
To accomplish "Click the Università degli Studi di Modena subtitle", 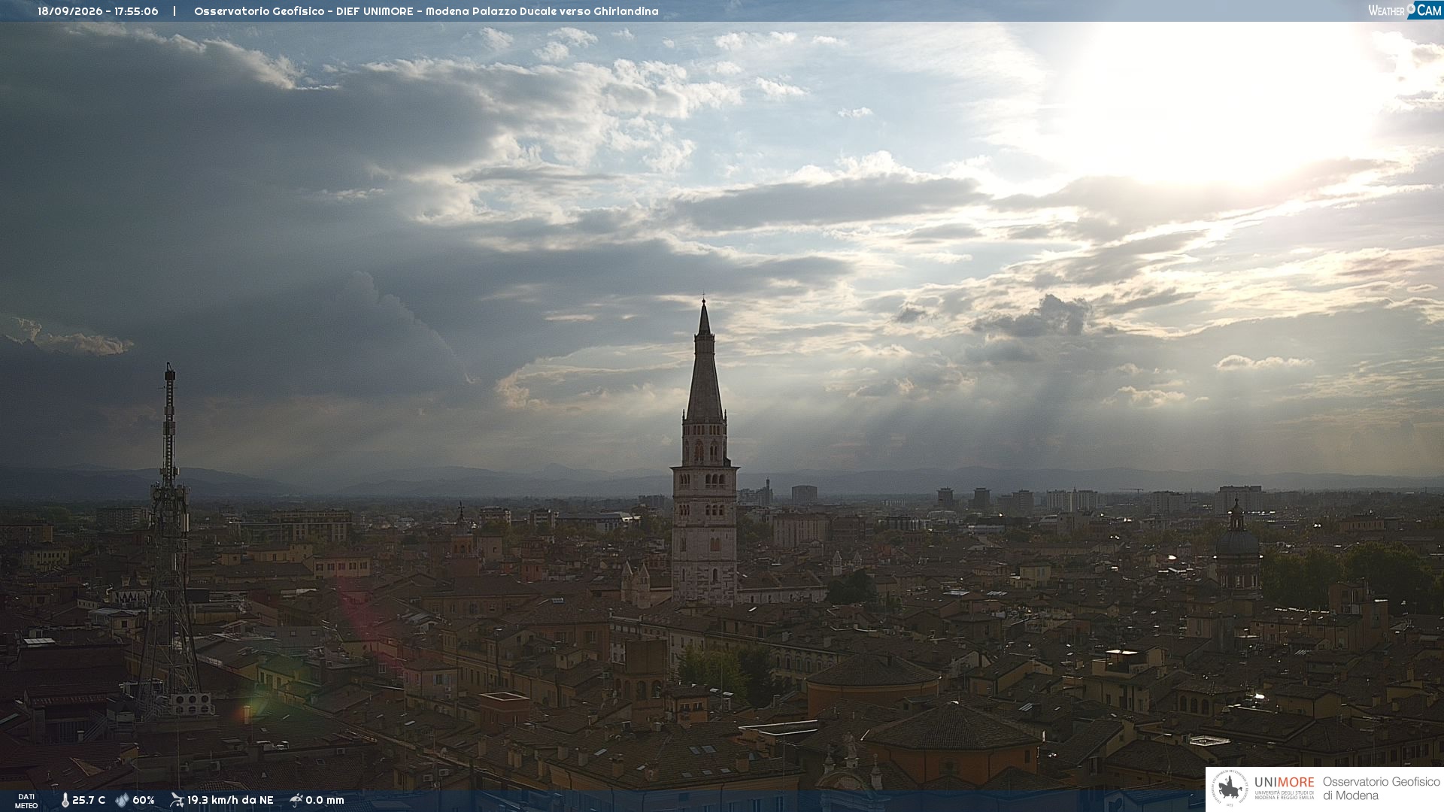I will [x=1285, y=795].
